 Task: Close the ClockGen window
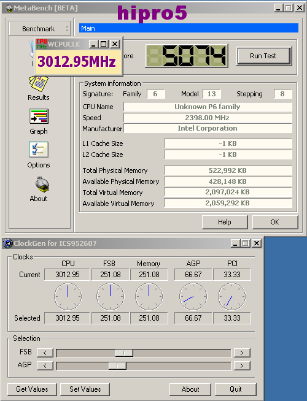click(x=256, y=243)
